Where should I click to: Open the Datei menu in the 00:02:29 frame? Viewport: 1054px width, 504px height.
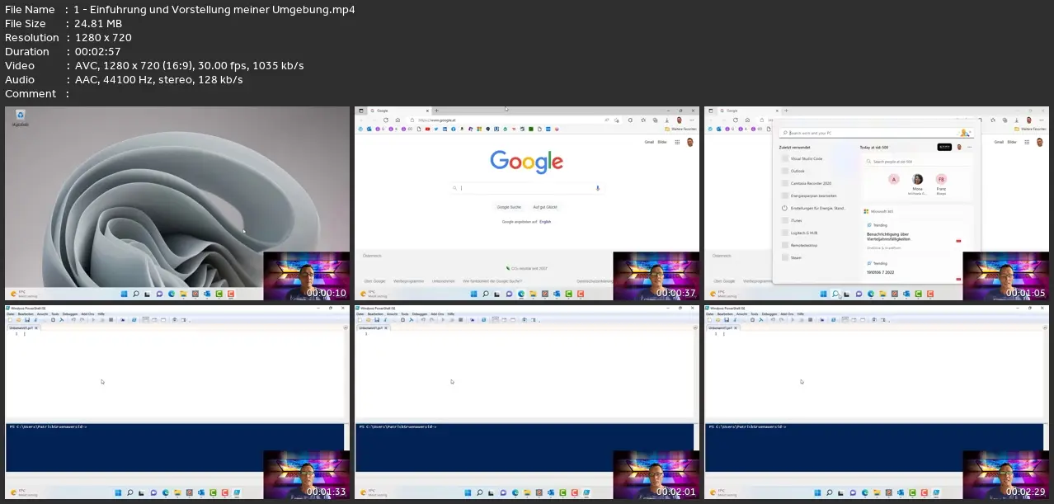(711, 314)
